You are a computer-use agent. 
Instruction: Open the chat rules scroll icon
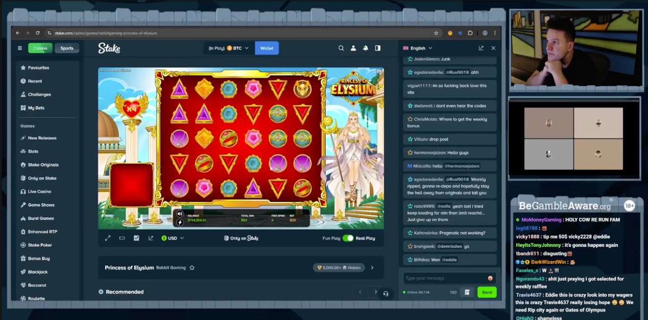click(467, 292)
